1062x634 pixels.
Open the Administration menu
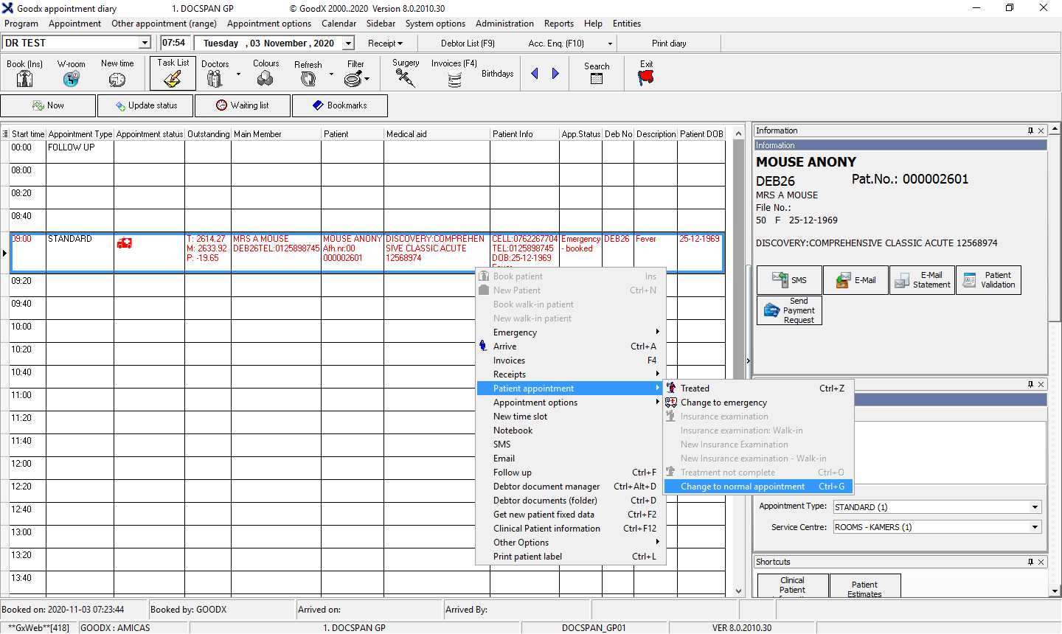coord(504,24)
